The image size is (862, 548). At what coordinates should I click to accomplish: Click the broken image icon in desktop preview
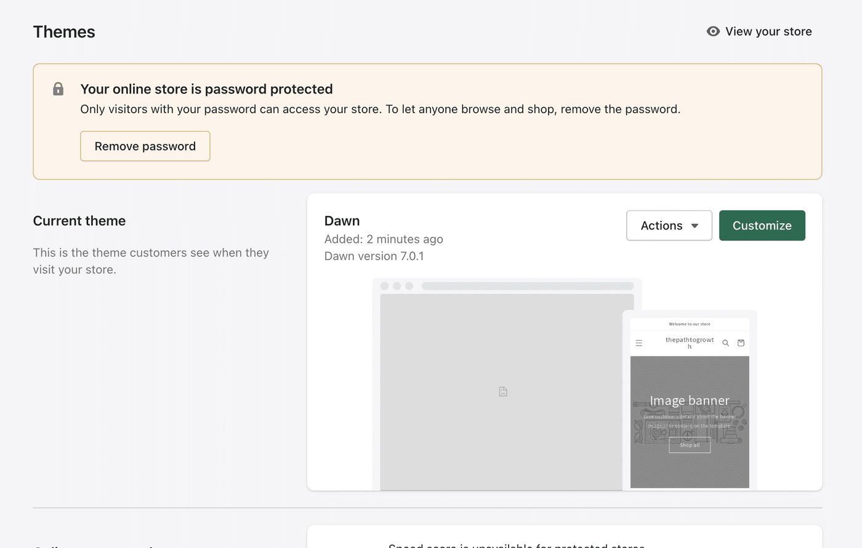click(503, 392)
